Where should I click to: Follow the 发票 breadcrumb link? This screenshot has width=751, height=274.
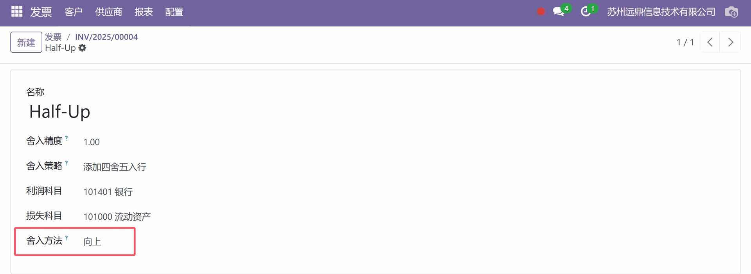click(x=53, y=37)
